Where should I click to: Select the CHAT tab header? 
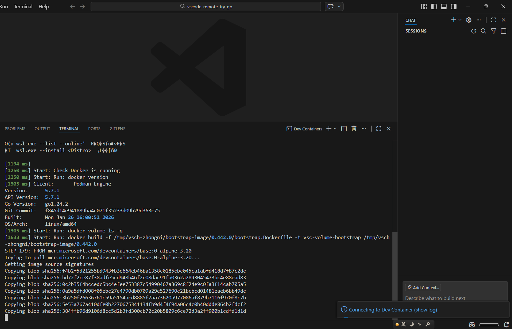point(411,20)
